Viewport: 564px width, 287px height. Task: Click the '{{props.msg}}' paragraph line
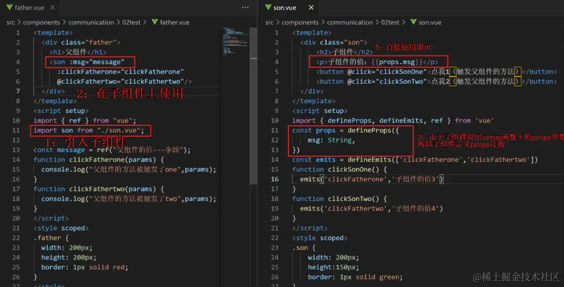[x=377, y=62]
